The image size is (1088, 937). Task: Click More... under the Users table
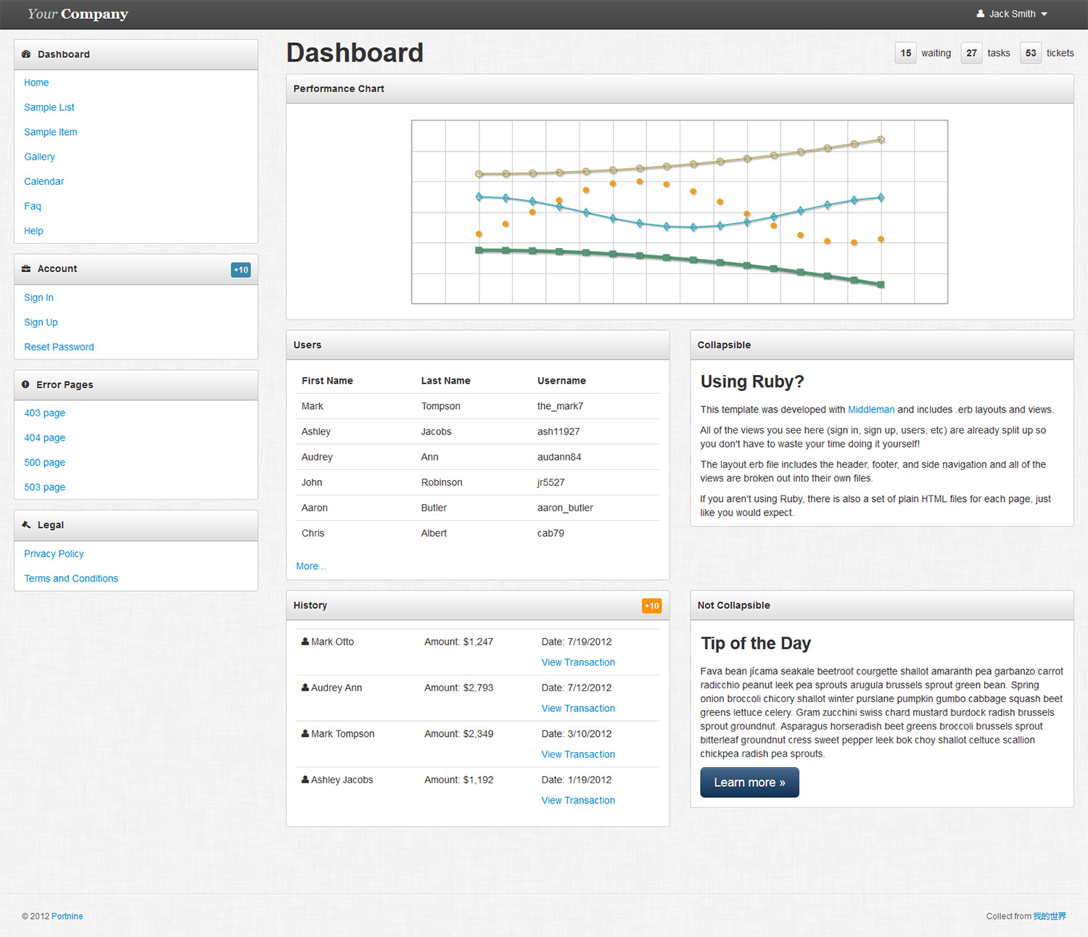311,566
